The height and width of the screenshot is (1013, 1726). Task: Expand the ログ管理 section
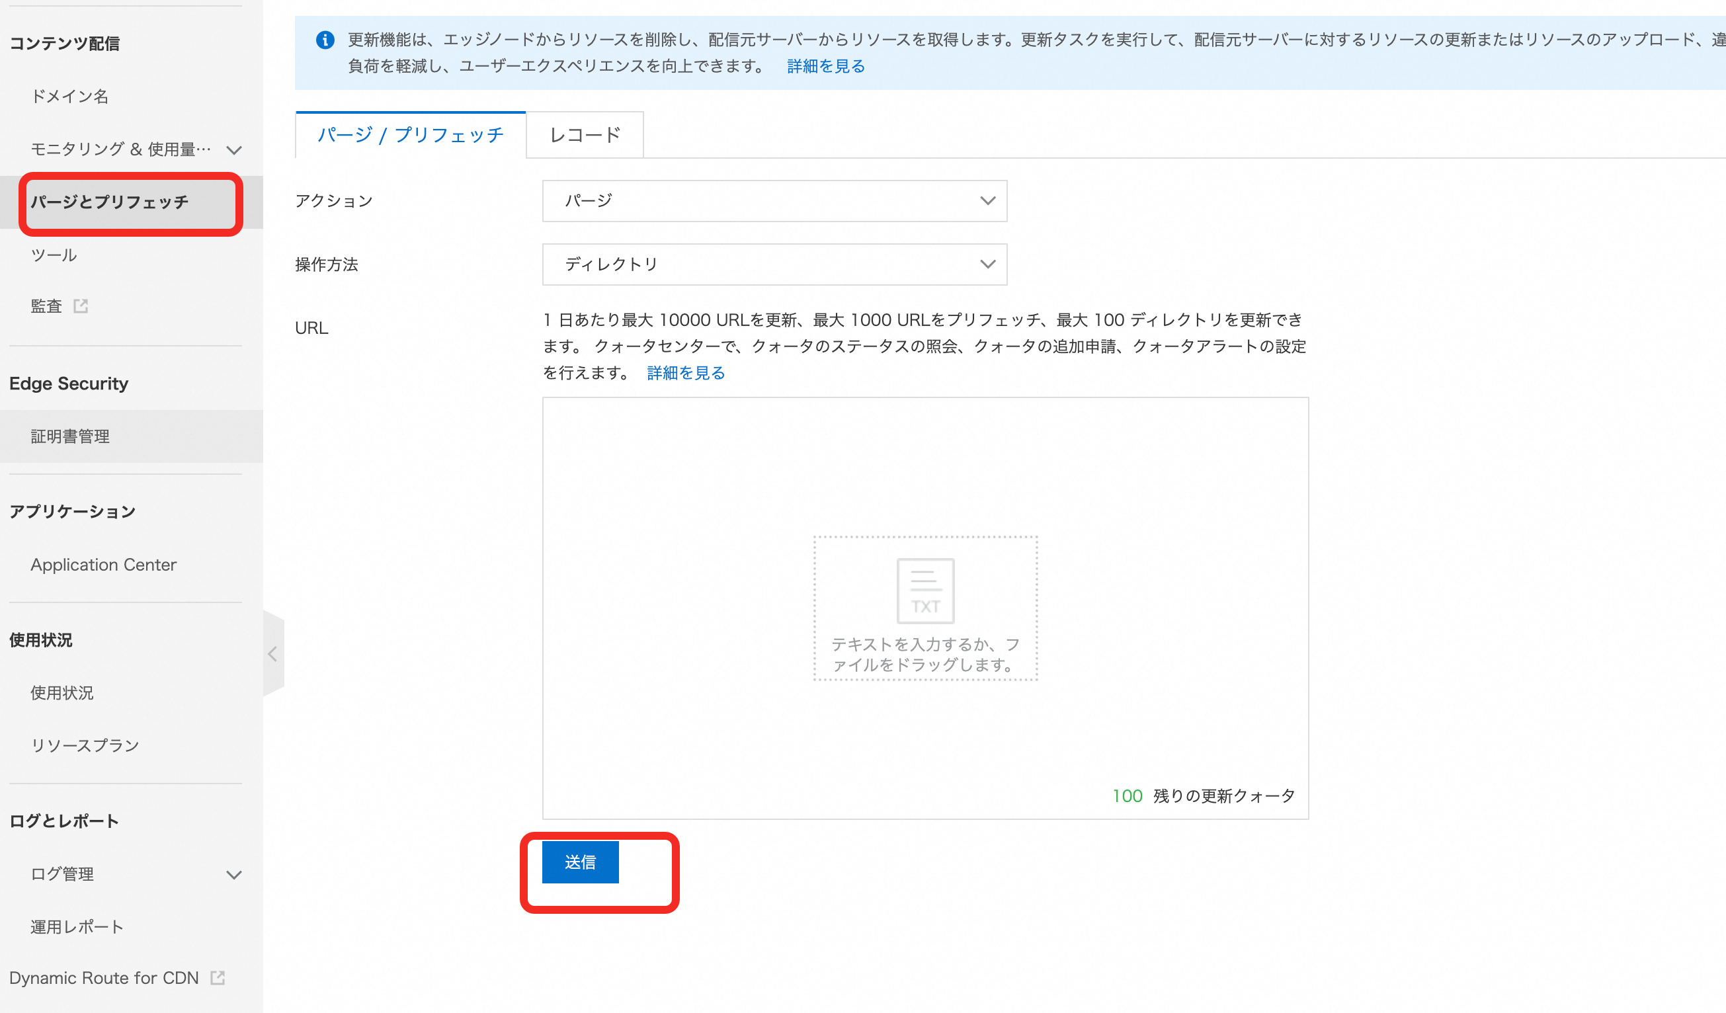(x=233, y=874)
